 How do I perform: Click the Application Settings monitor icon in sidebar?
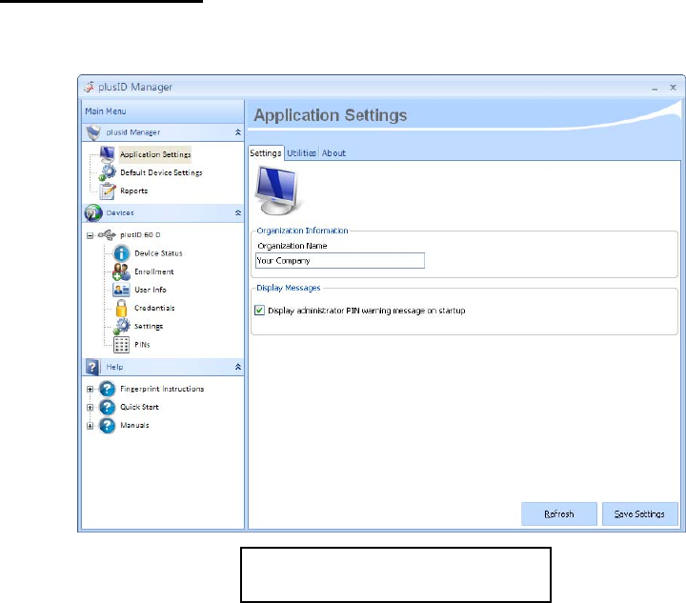tap(107, 154)
